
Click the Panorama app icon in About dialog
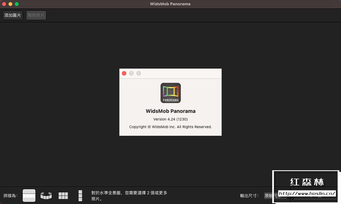tap(171, 93)
